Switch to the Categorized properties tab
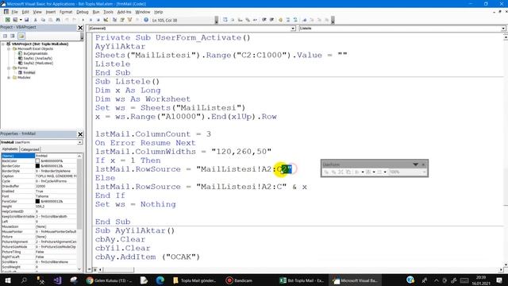This screenshot has height=286, width=508. pos(30,149)
